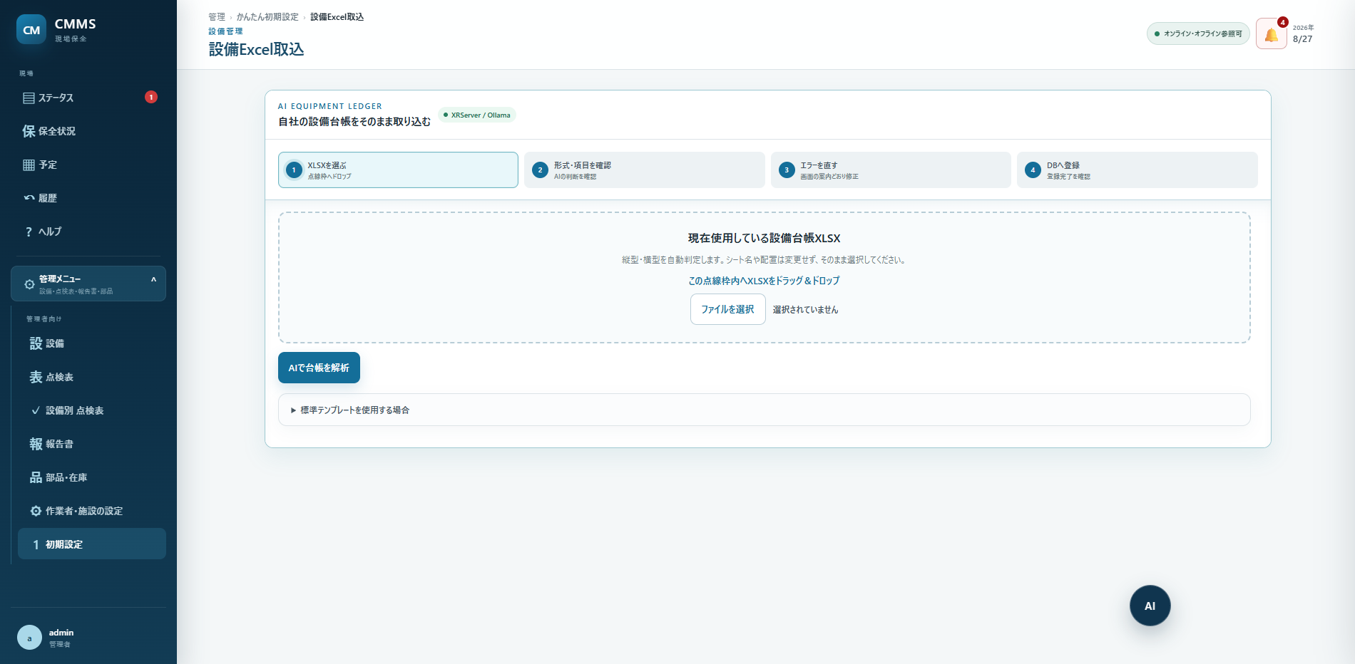Open the ステータス sidebar item
This screenshot has height=664, width=1355.
click(88, 98)
